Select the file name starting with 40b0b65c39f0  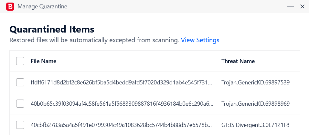[x=122, y=103]
